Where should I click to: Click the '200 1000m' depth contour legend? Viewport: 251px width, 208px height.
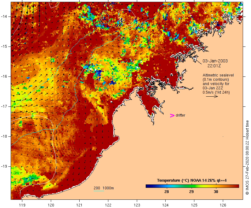(104, 188)
